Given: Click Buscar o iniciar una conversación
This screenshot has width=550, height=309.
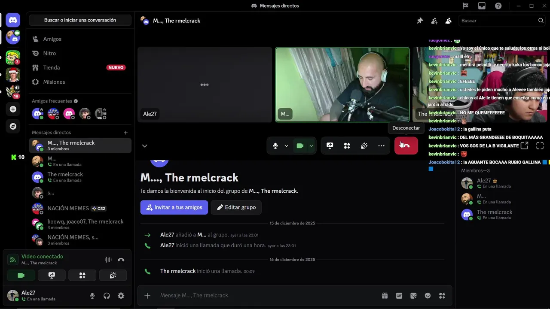Looking at the screenshot, I should [x=80, y=20].
